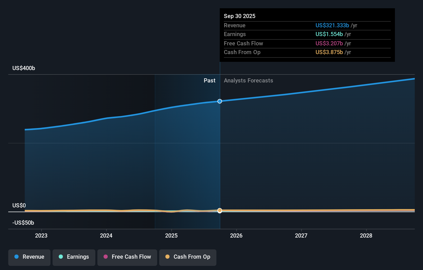Click the yellow Cash From Op dot
Image resolution: width=423 pixels, height=270 pixels.
coord(167,257)
